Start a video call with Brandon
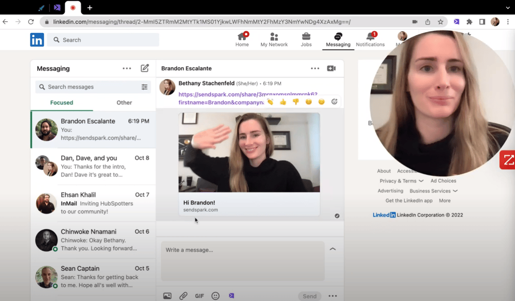The image size is (515, 301). click(331, 68)
